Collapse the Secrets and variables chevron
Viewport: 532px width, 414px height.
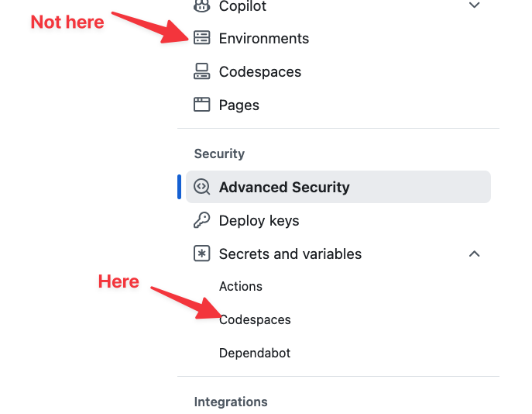(475, 254)
